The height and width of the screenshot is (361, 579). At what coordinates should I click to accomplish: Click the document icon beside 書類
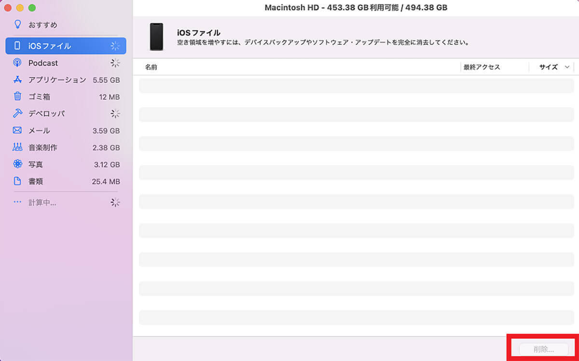17,181
